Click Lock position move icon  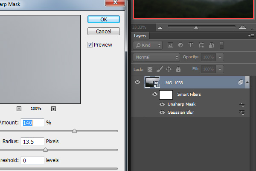pos(169,69)
